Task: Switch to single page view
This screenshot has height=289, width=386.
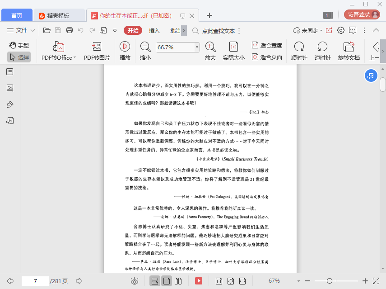Action: [167, 281]
